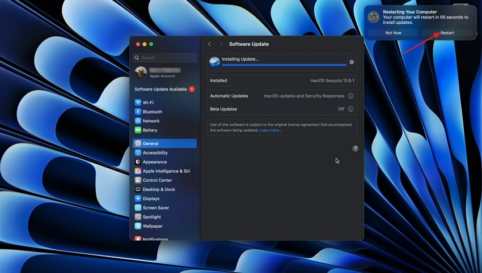
Task: Cancel the installing update with X icon
Action: [352, 62]
